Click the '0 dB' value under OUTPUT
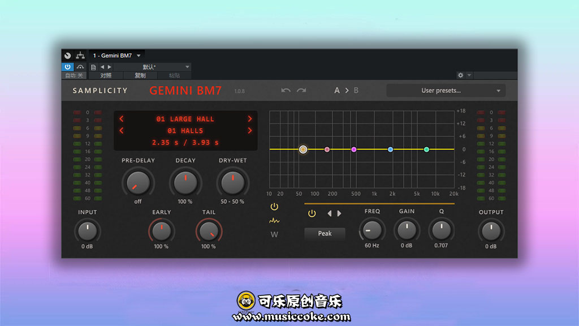579x326 pixels. point(491,246)
